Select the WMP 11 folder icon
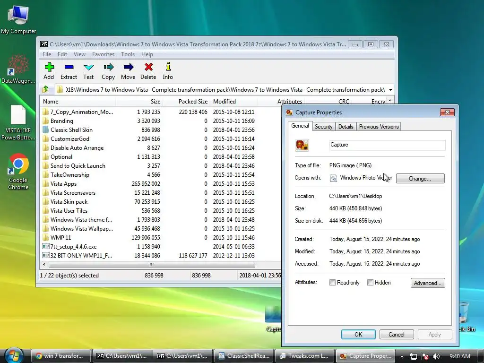Image resolution: width=484 pixels, height=363 pixels. click(46, 237)
